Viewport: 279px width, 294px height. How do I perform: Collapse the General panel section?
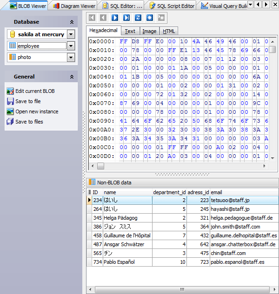pos(72,77)
